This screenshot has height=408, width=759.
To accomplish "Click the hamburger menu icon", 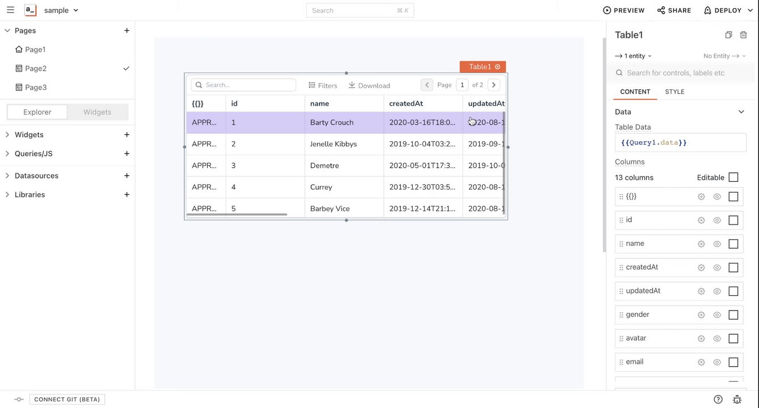I will (x=10, y=10).
